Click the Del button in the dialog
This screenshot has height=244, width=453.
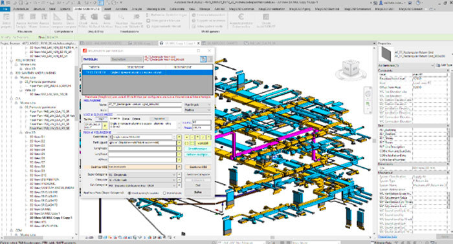[198, 185]
